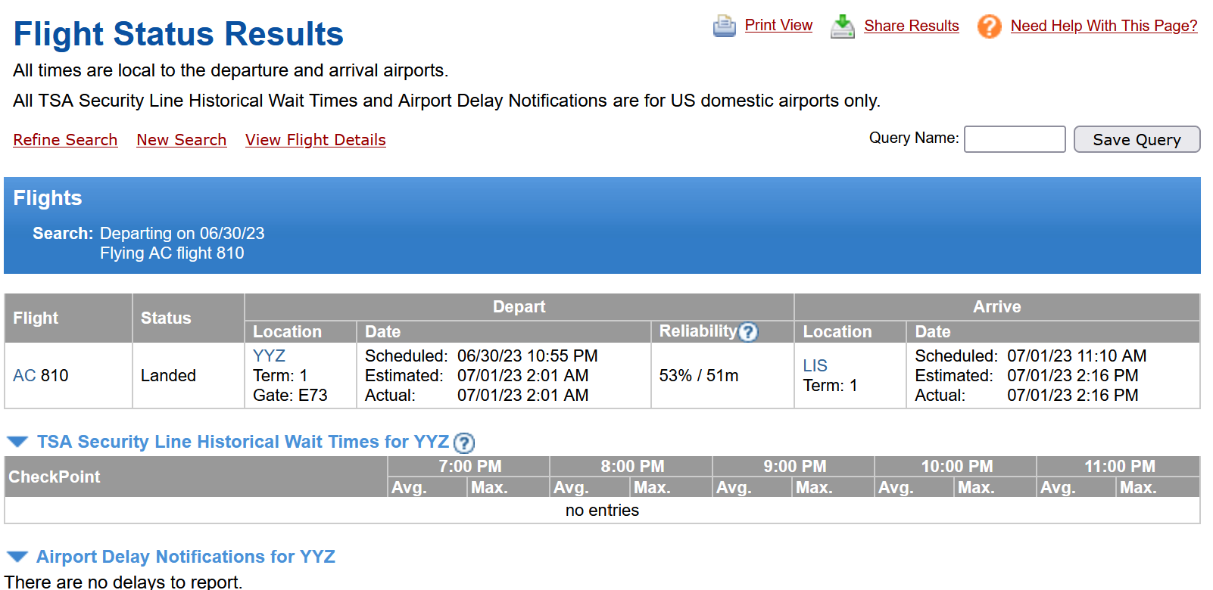Click the TSA Security Line section heading

[x=242, y=442]
